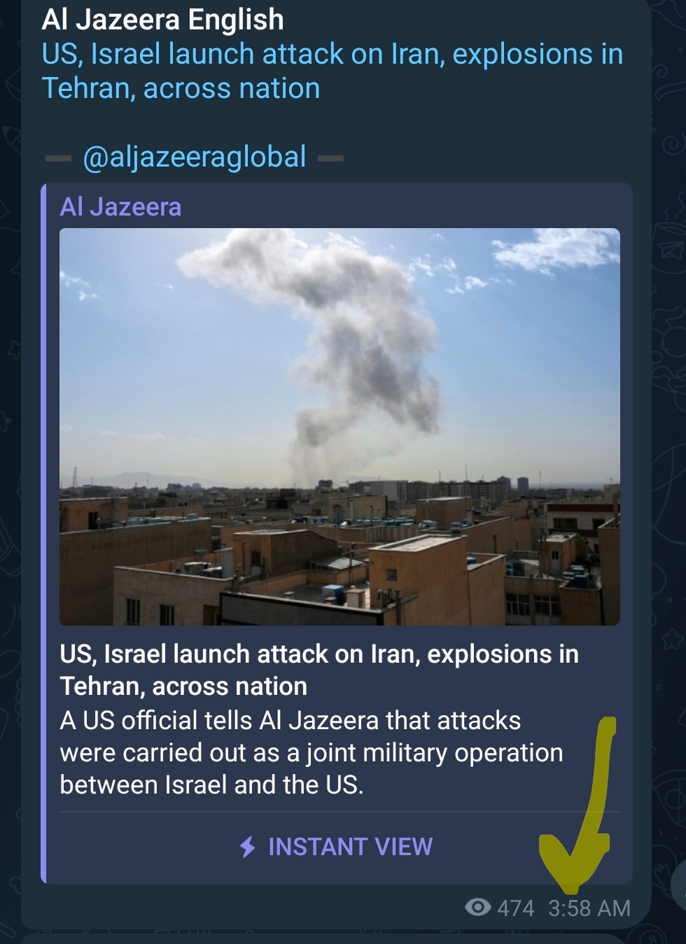Click the eye views icon
The height and width of the screenshot is (944, 686).
[478, 908]
